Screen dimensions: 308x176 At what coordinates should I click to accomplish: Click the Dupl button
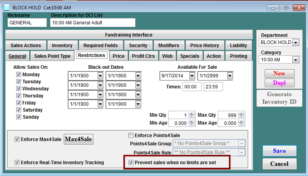(279, 83)
